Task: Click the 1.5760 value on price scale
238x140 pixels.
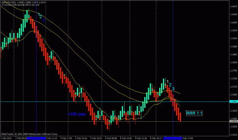Action: (233, 79)
